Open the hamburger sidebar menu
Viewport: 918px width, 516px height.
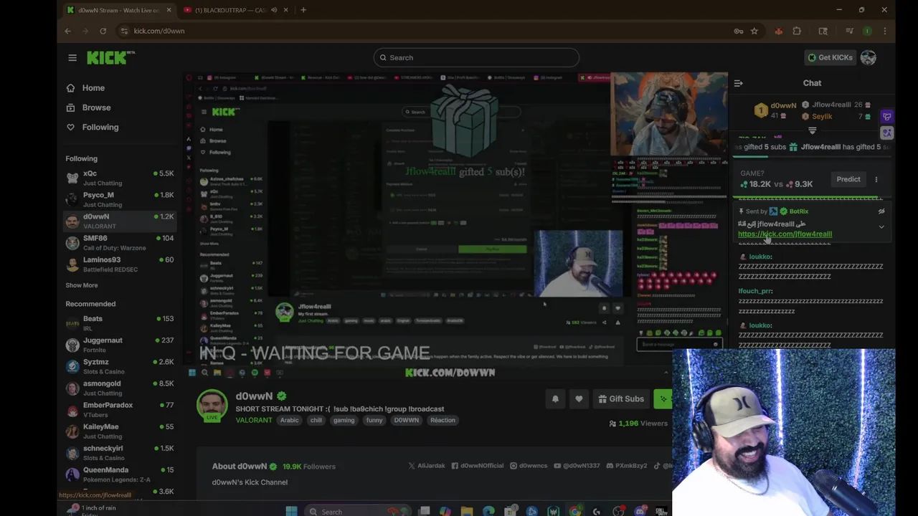tap(72, 57)
